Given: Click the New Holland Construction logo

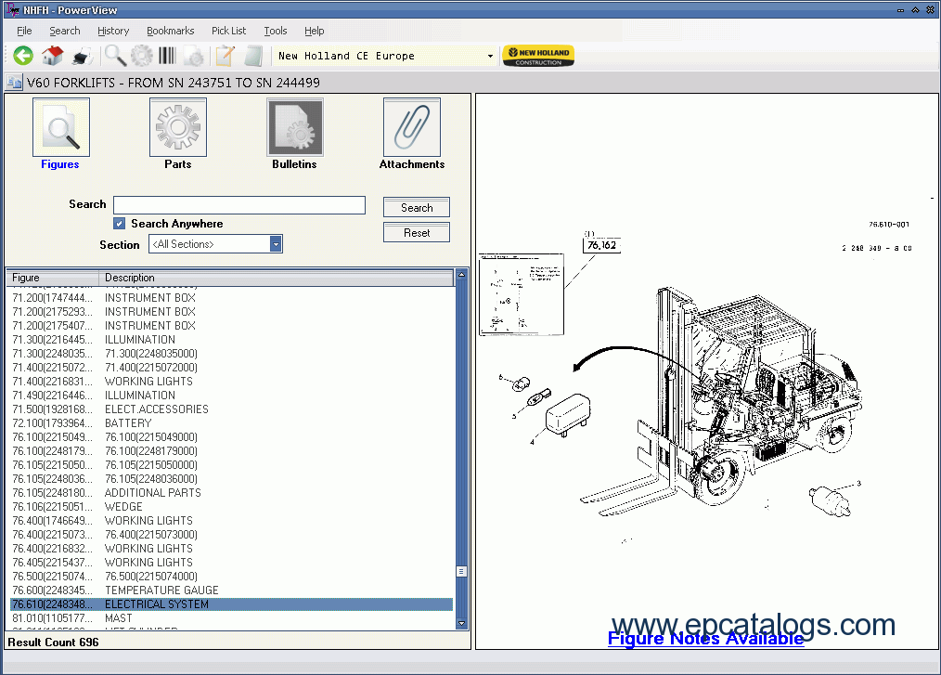Looking at the screenshot, I should point(538,56).
